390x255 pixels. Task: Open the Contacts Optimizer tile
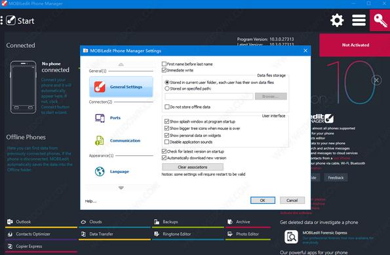point(41,234)
